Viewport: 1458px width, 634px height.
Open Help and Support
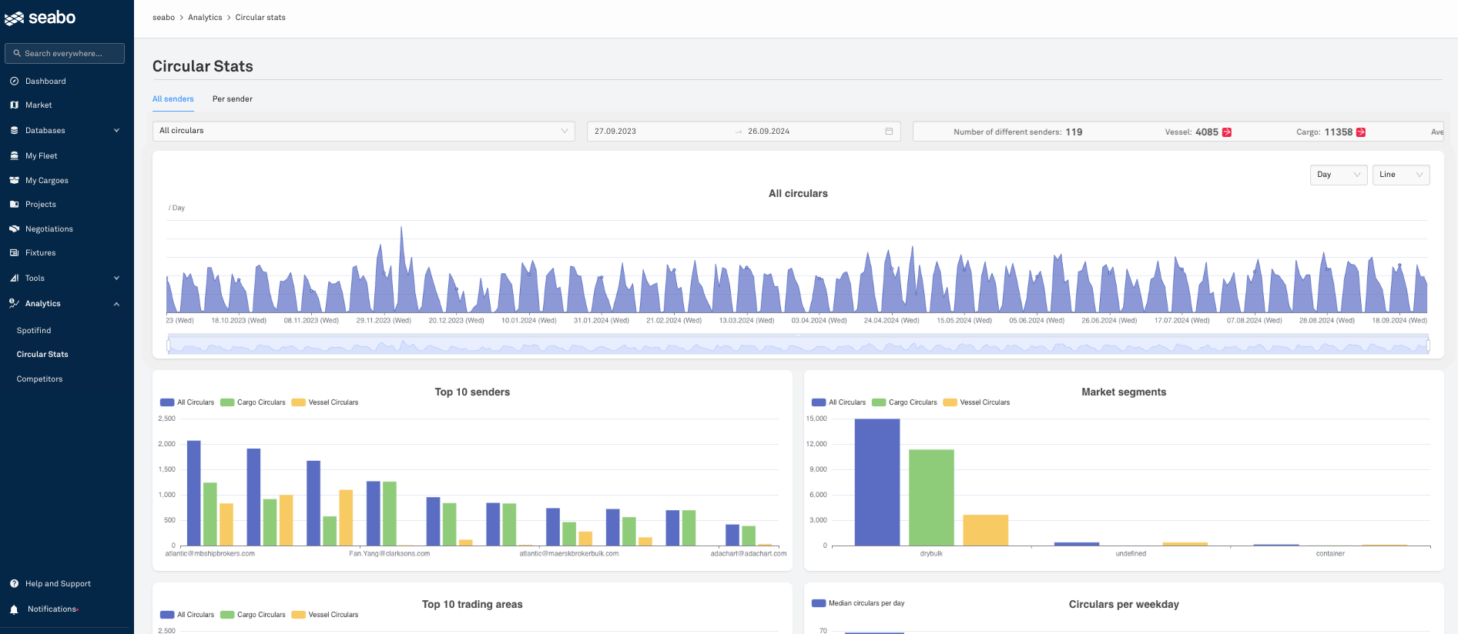pos(58,584)
